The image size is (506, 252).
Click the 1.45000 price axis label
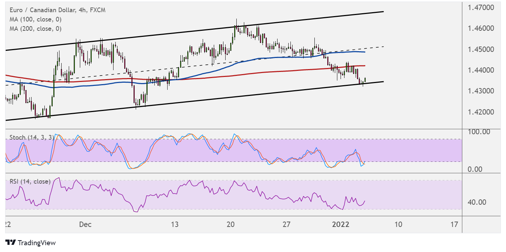[x=481, y=49]
